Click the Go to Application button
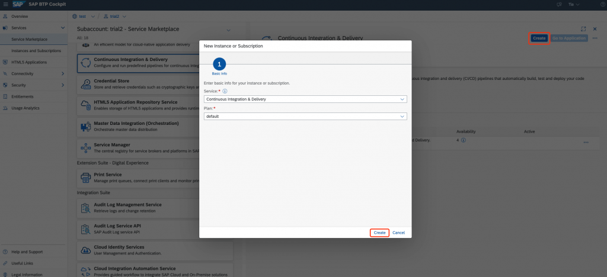Viewport: 607px width, 277px height. (569, 38)
